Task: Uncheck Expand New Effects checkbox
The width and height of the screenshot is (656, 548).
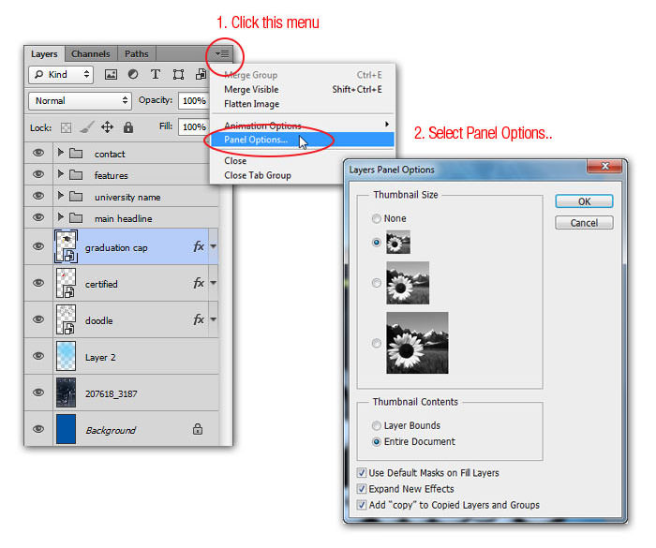Action: pyautogui.click(x=363, y=489)
